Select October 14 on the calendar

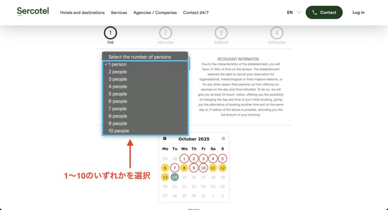[x=175, y=177]
